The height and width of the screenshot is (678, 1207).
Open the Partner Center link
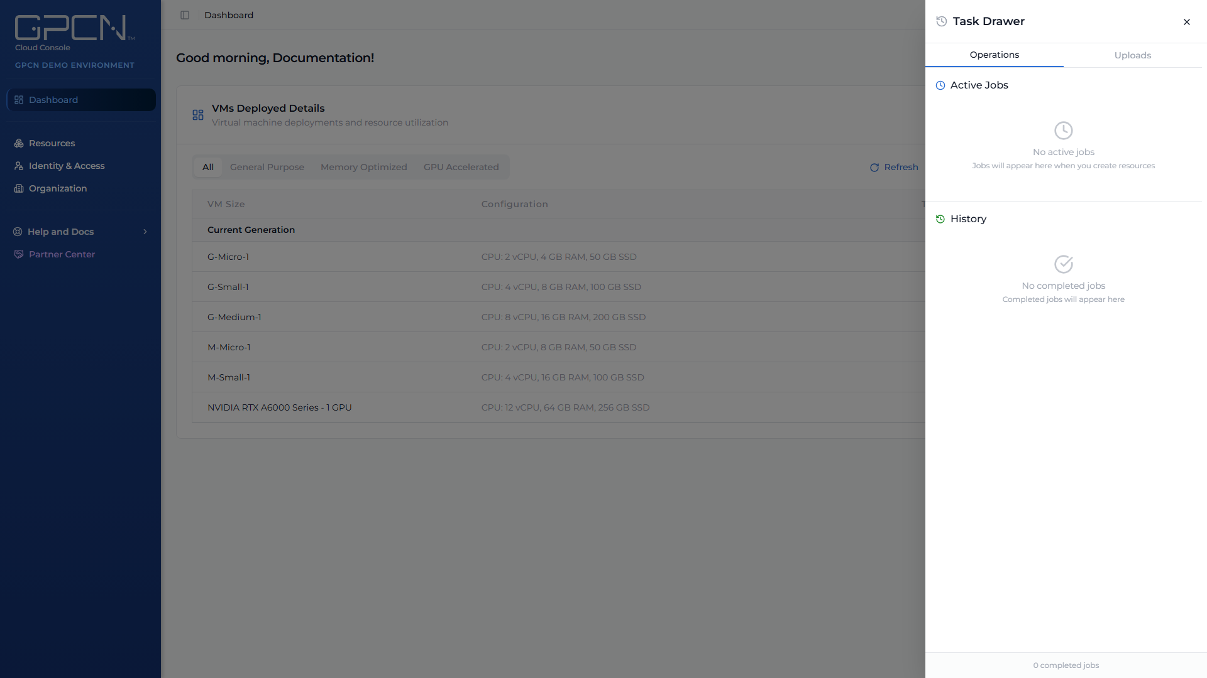coord(62,254)
